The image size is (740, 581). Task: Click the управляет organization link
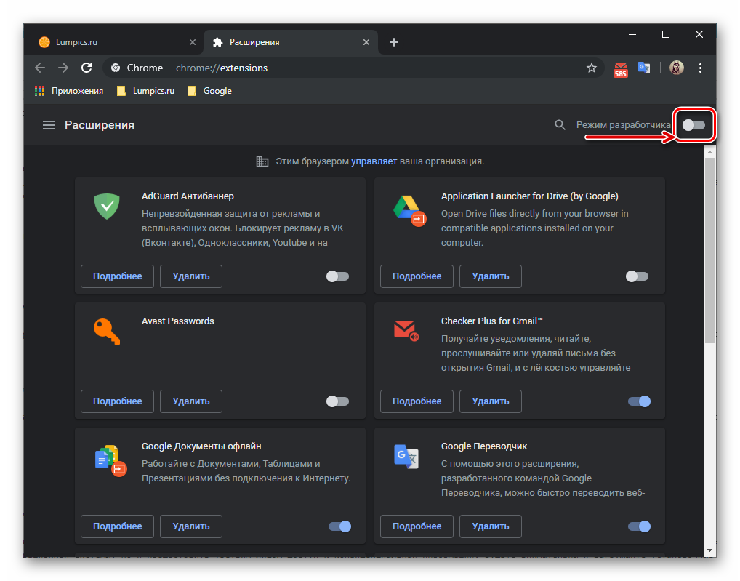(x=374, y=161)
